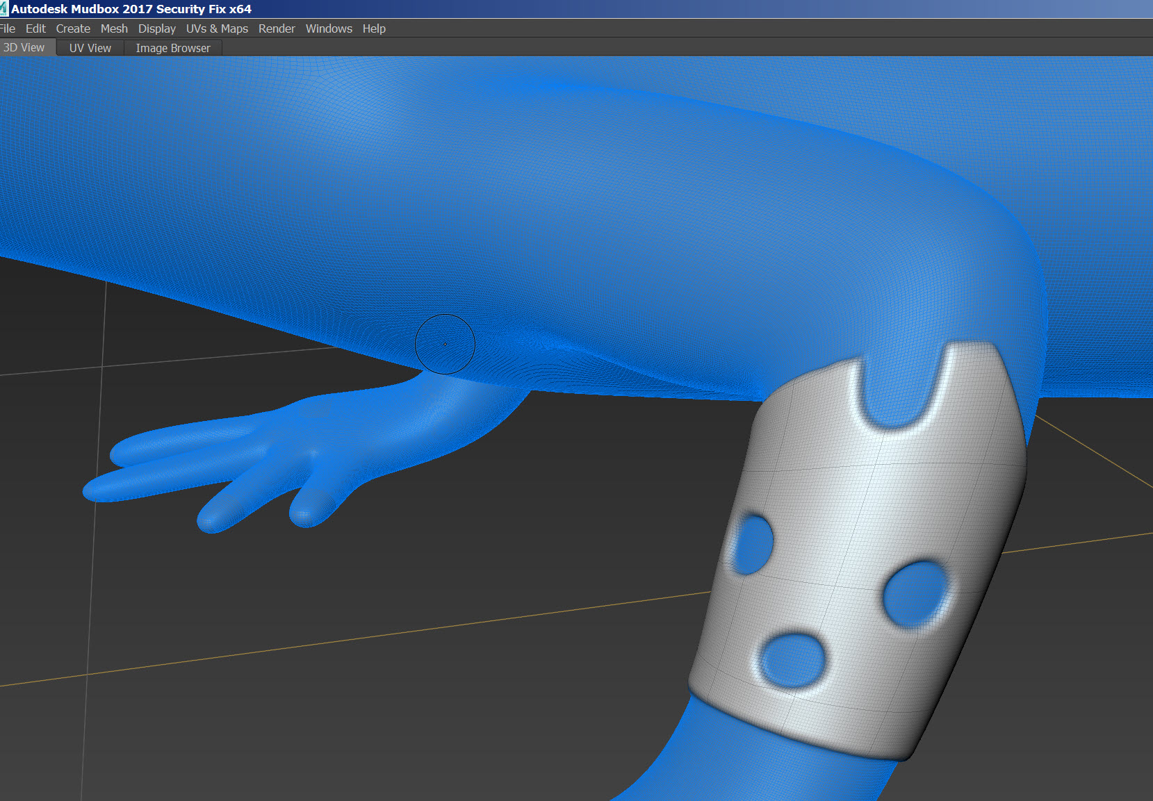Click the circular brush cursor on the mesh
Screen dimensions: 1153x801
point(445,344)
